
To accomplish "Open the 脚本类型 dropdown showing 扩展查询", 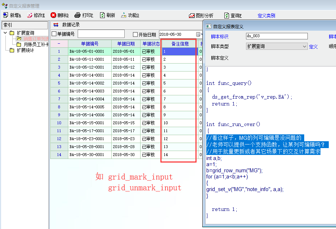I will point(304,47).
